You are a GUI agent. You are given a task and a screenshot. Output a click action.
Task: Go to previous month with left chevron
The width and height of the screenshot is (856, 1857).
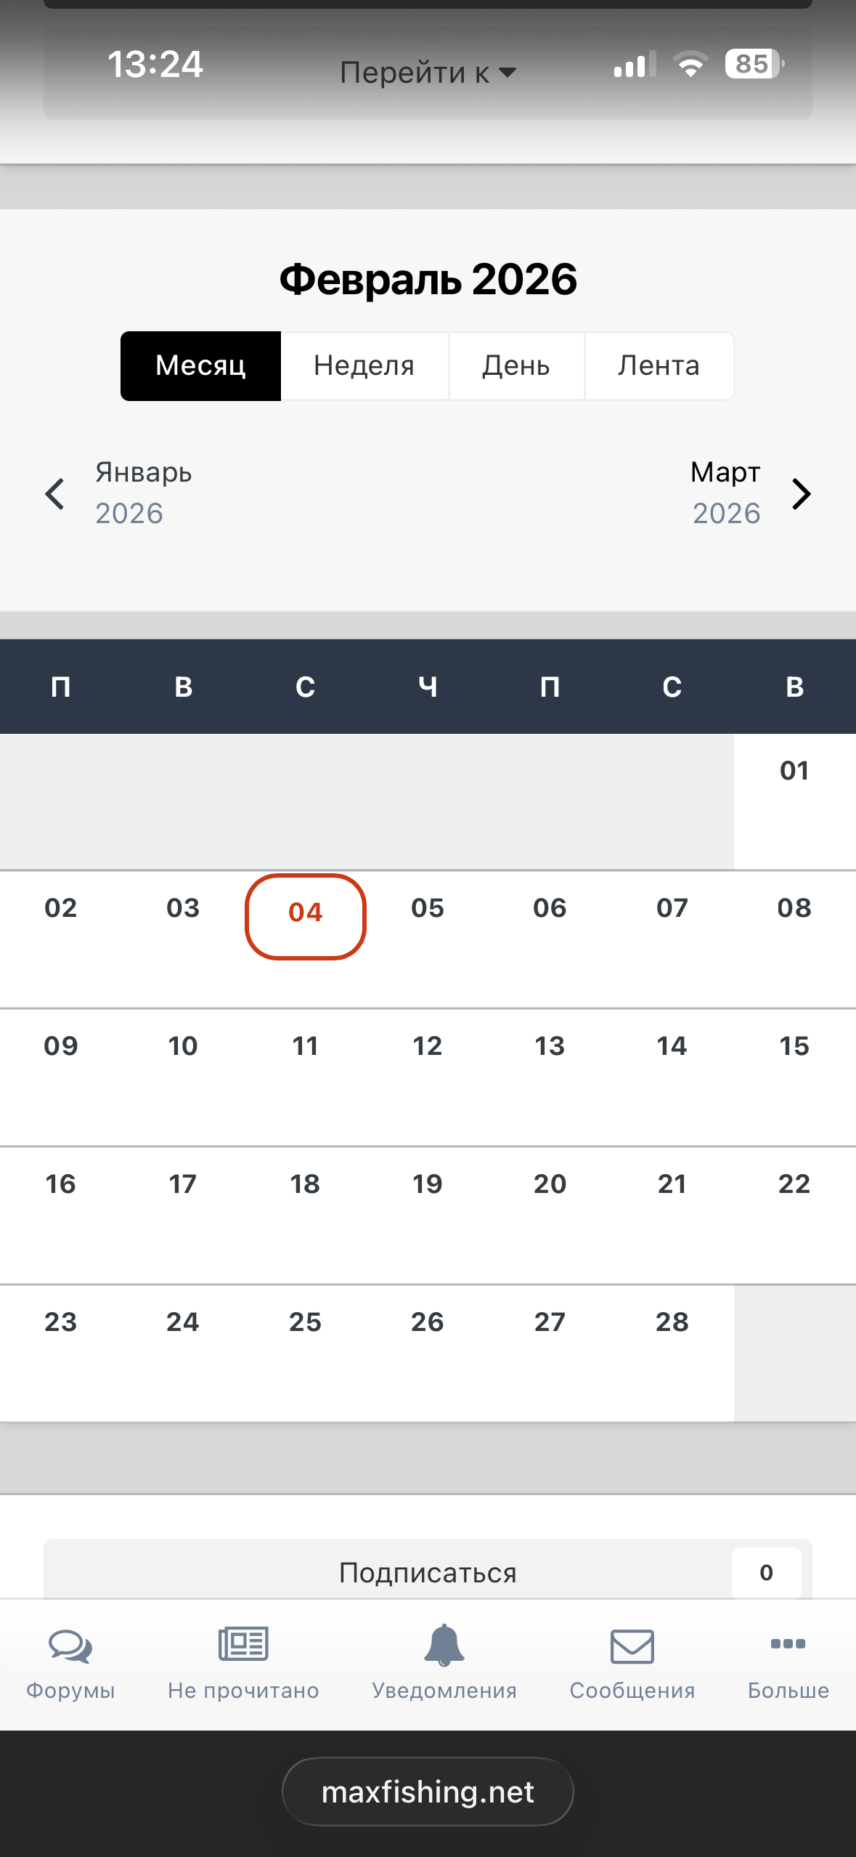(55, 494)
